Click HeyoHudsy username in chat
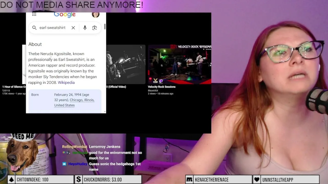The width and height of the screenshot is (328, 184). [x=78, y=164]
